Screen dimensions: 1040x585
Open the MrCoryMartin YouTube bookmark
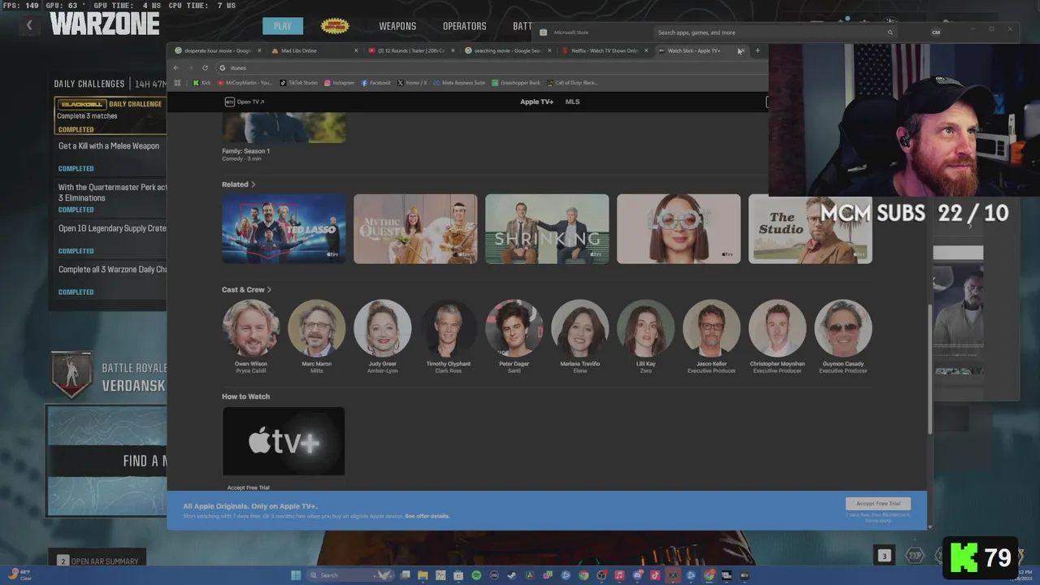tap(245, 83)
